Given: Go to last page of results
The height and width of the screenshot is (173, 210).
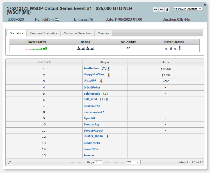Looking at the screenshot, I should click(123, 162).
